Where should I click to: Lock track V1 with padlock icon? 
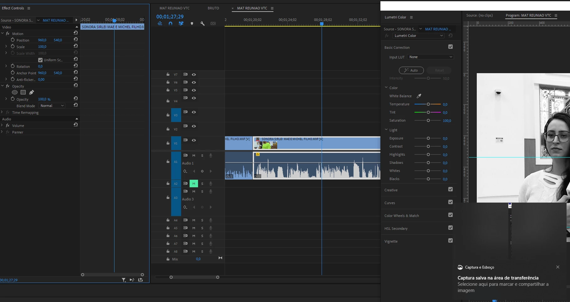(168, 143)
